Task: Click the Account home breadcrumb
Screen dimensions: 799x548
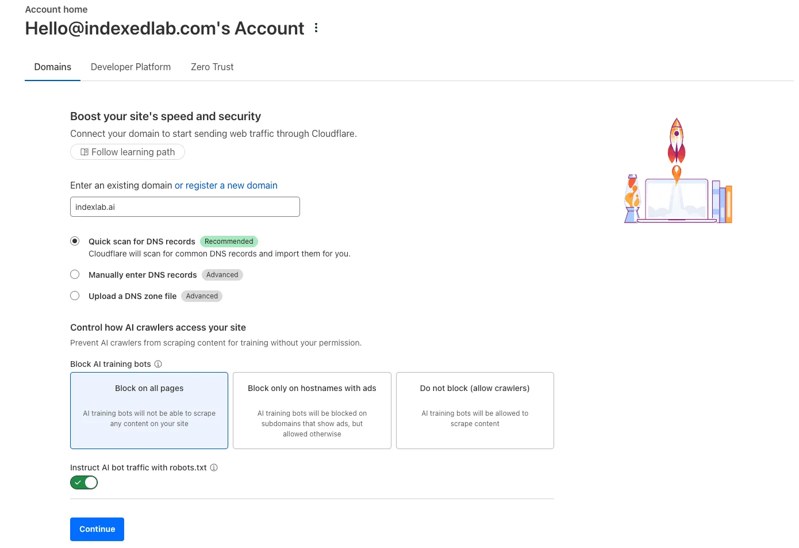Action: (56, 9)
